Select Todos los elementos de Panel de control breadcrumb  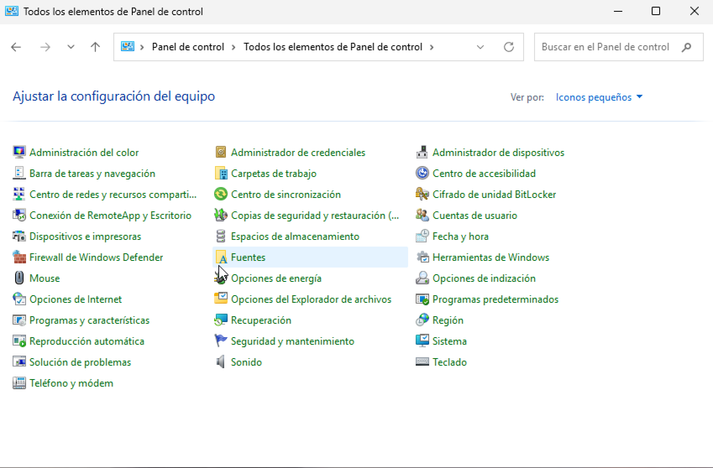pos(333,47)
